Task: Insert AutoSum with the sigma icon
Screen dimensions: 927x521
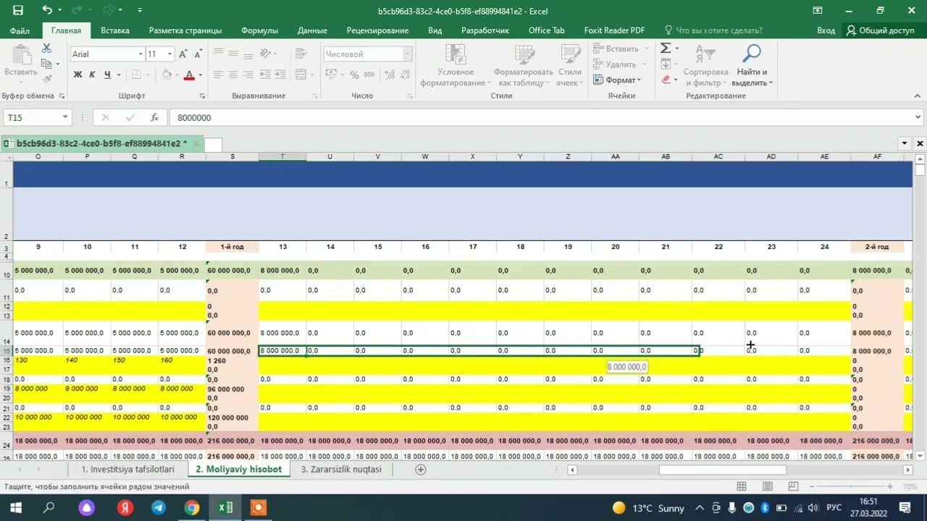Action: tap(666, 48)
